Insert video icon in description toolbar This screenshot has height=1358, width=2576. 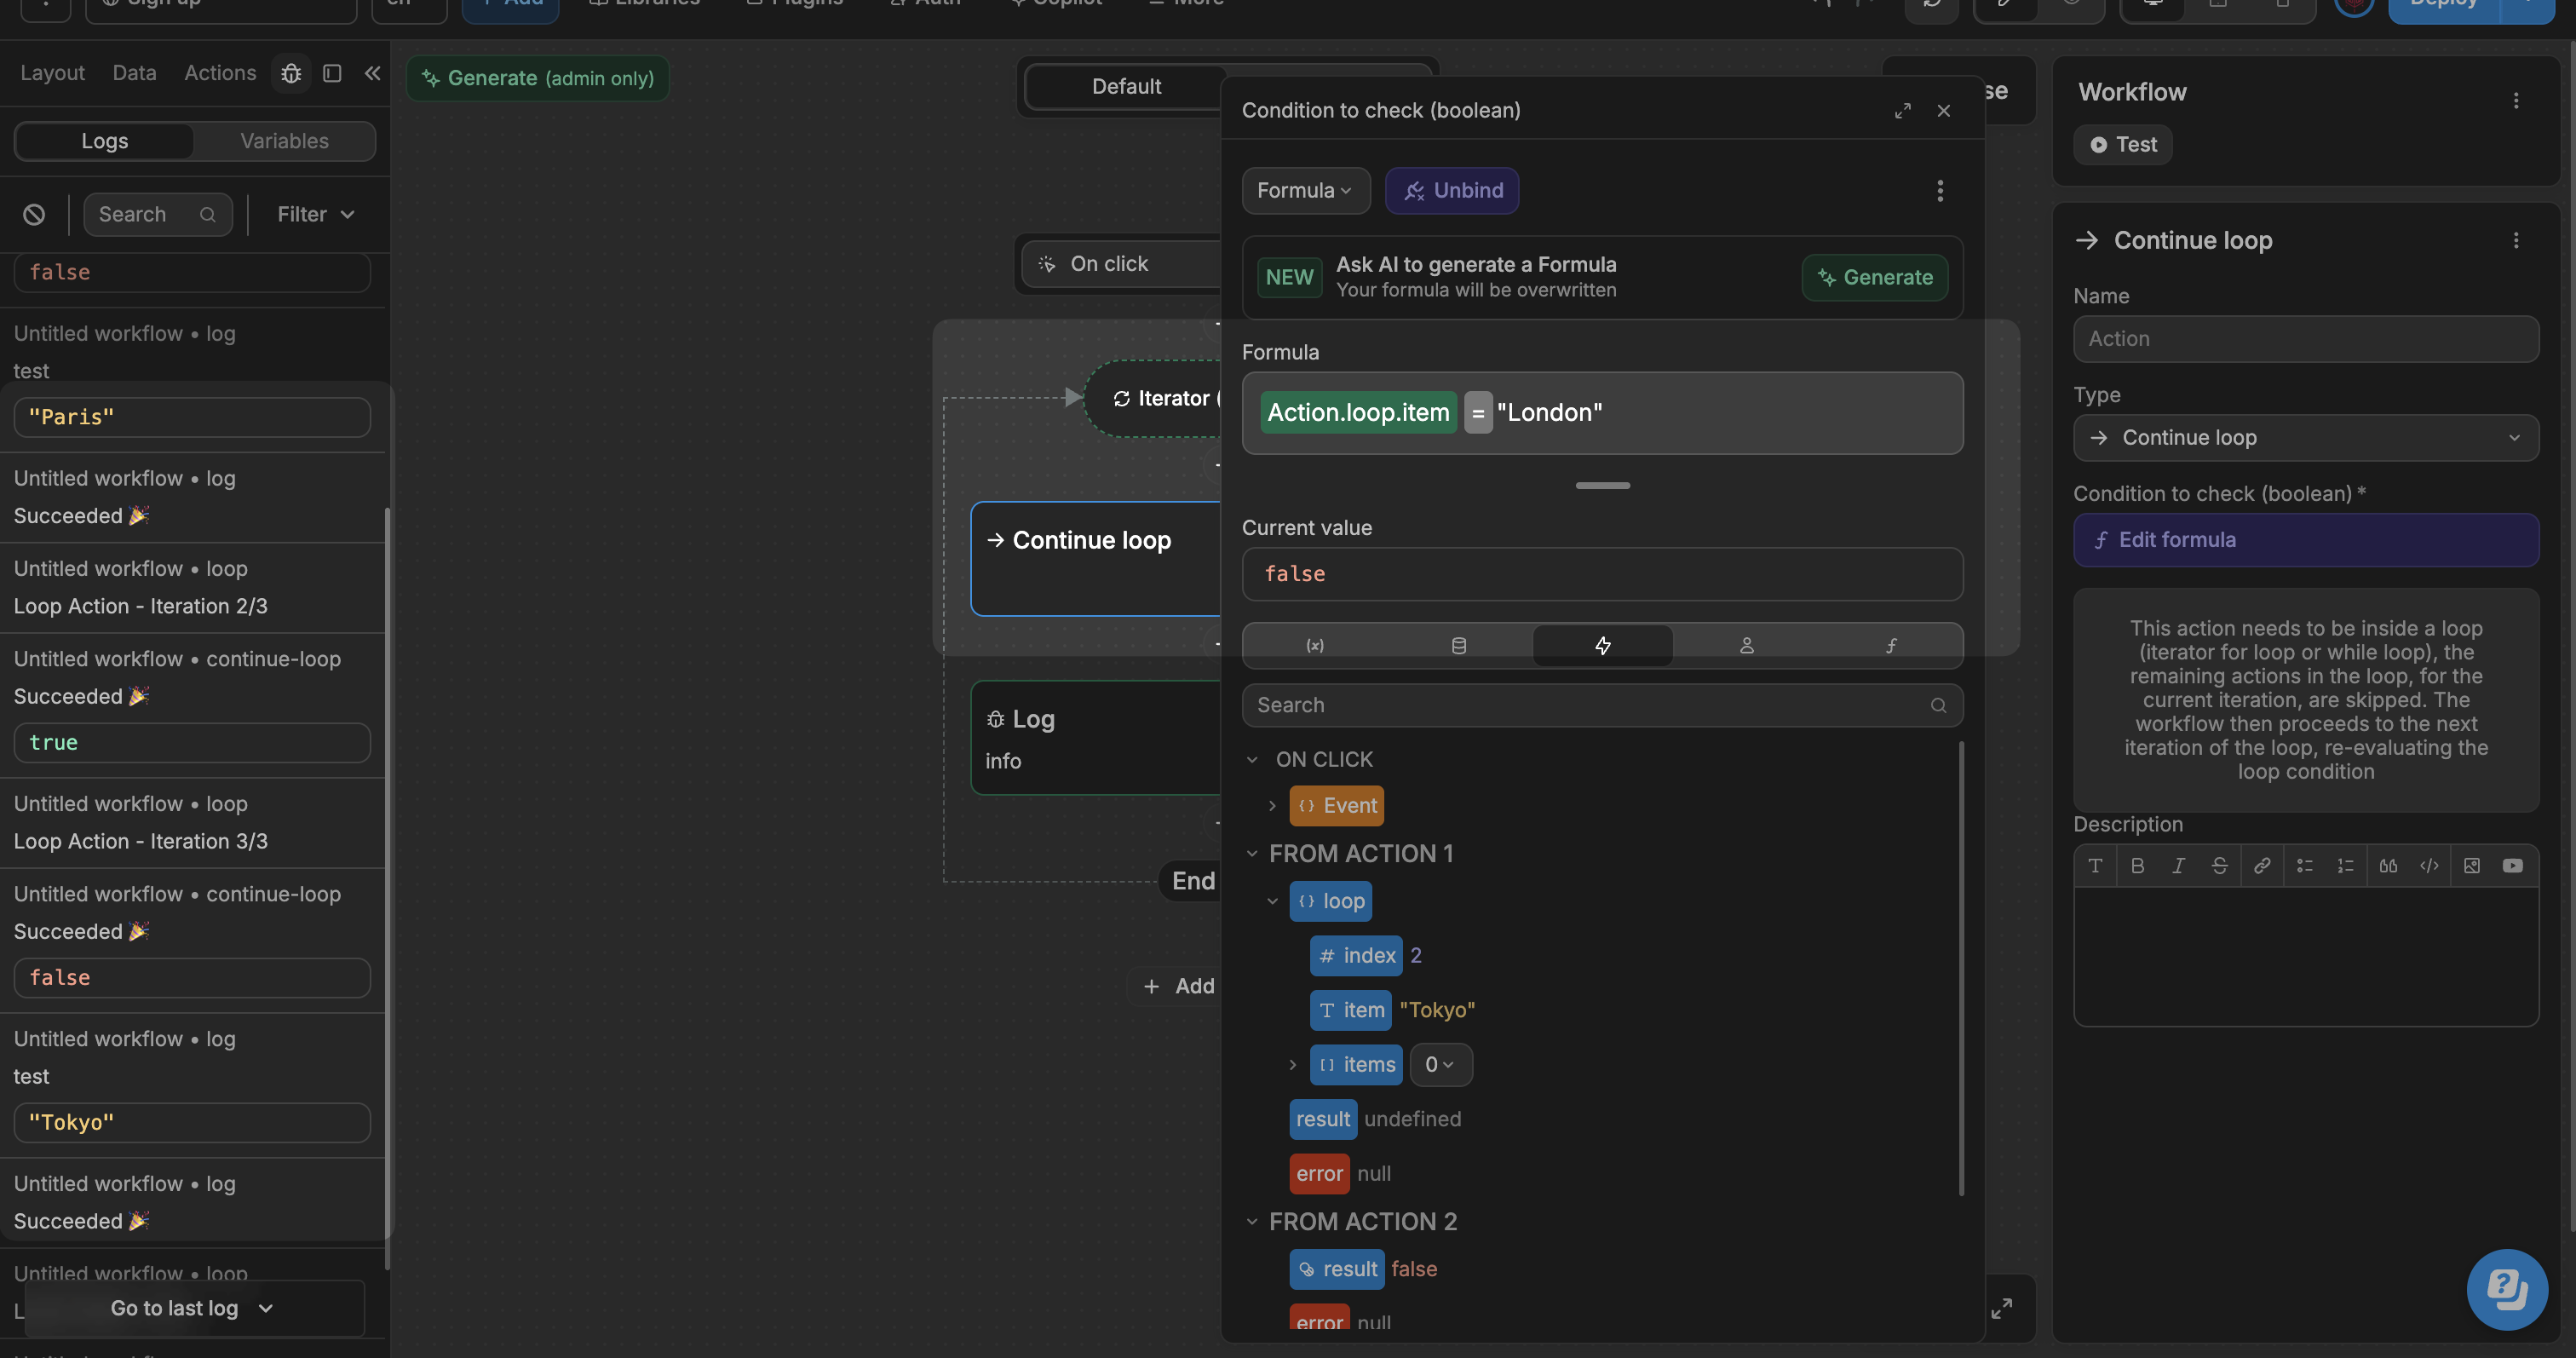tap(2512, 866)
